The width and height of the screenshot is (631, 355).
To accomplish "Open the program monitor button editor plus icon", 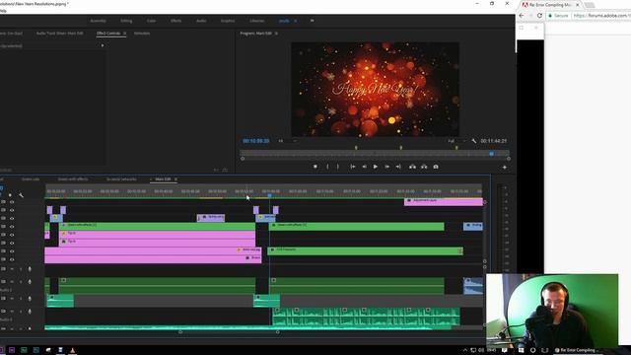I will click(x=504, y=167).
